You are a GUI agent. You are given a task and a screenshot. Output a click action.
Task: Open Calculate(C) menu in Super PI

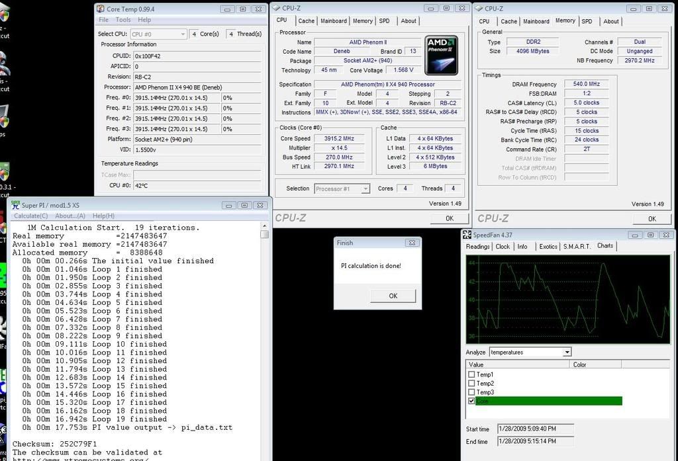(30, 216)
